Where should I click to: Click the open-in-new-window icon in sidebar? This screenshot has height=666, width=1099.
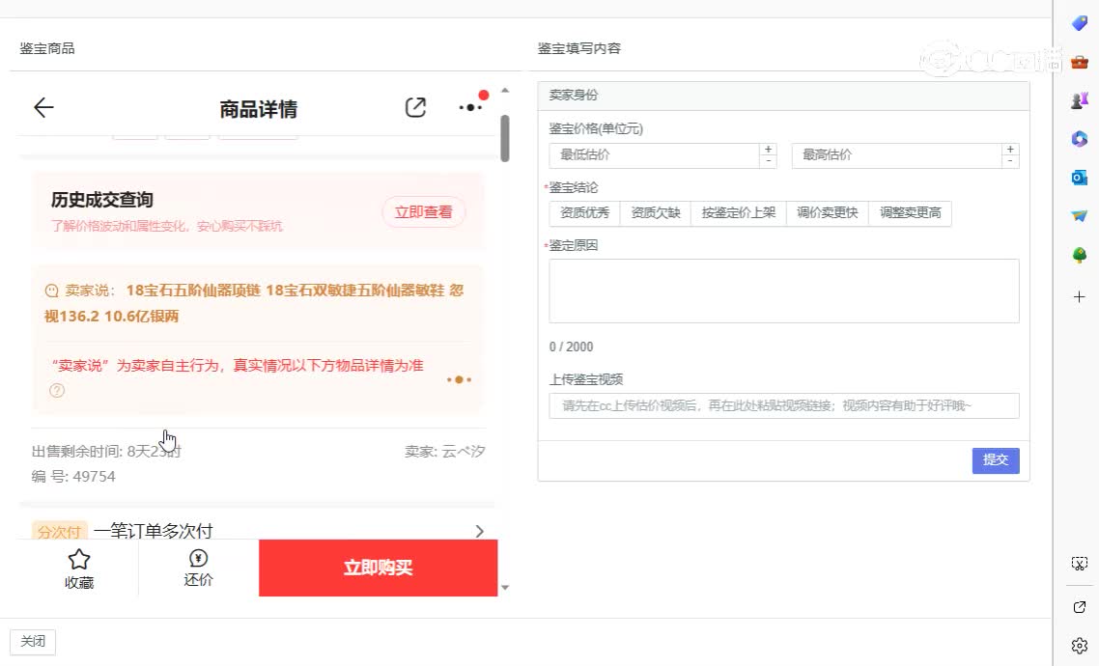point(1080,606)
